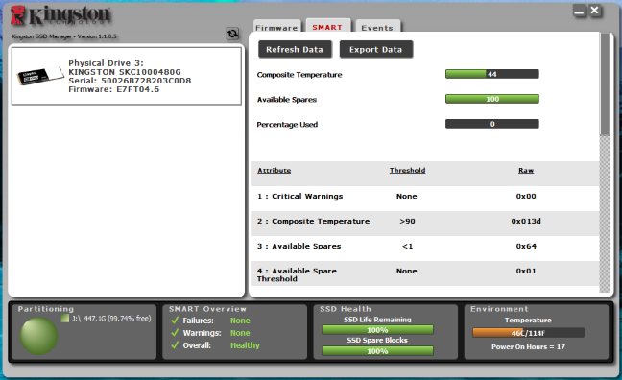Select the Physical Drive 3 entry
Screen dimensions: 622x380
(127, 76)
